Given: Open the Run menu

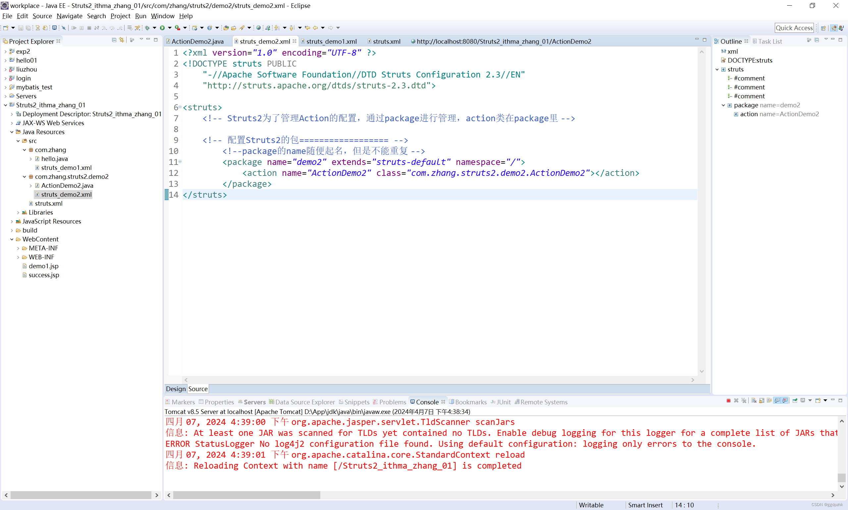Looking at the screenshot, I should (x=140, y=16).
